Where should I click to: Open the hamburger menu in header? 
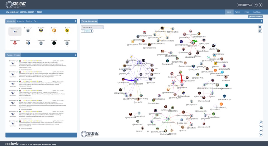(x=260, y=5)
